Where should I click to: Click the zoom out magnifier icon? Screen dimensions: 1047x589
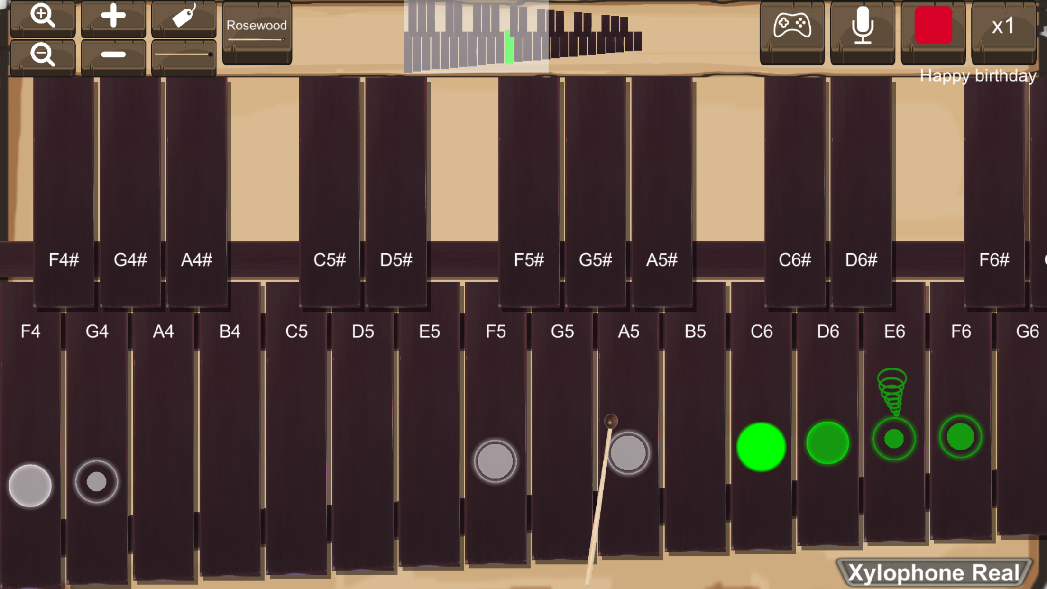[x=43, y=55]
